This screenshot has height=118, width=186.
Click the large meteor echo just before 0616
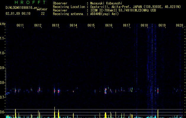106,91
